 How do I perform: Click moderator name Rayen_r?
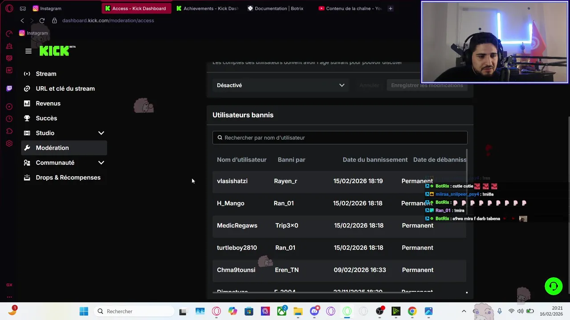click(285, 181)
